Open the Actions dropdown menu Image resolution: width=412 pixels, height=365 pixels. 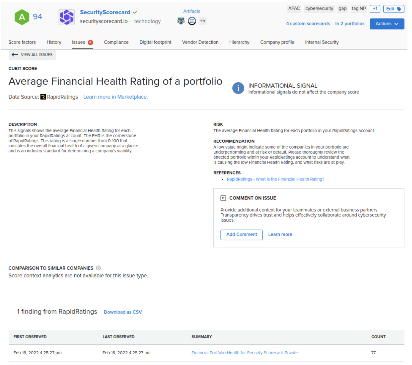[387, 24]
